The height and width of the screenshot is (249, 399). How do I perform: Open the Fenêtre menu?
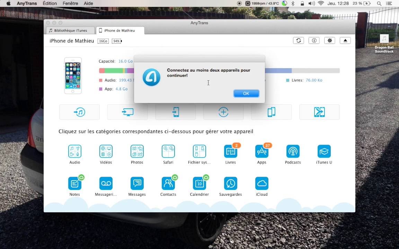tap(70, 3)
